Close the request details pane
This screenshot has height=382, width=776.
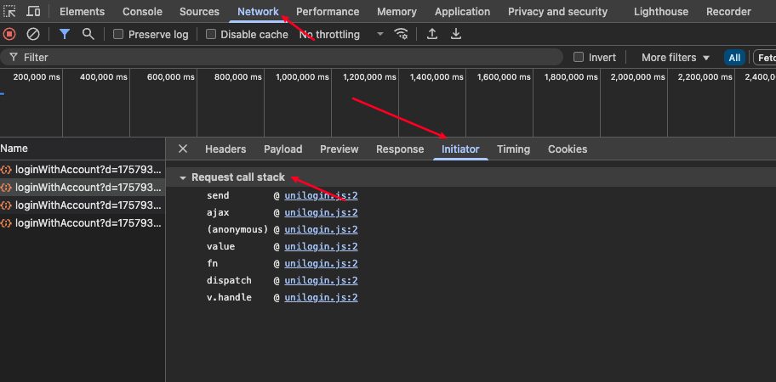[x=183, y=149]
